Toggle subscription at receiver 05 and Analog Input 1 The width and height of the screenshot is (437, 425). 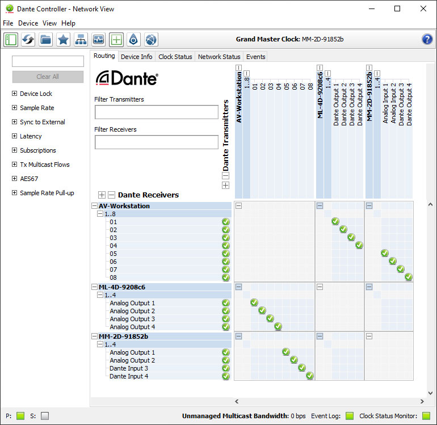(x=384, y=253)
